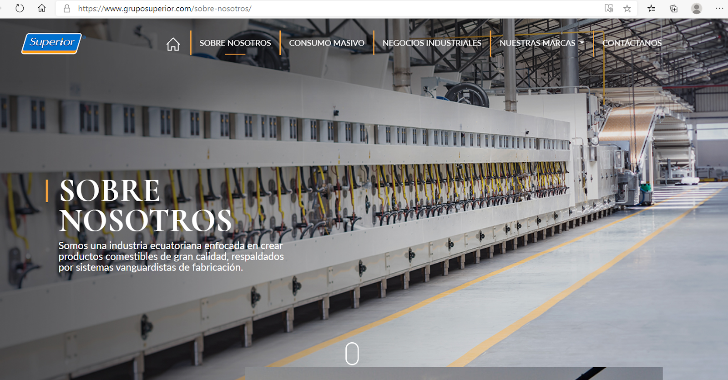Viewport: 728px width, 380px height.
Task: Open the CONSUMO MASIVO menu item
Action: pyautogui.click(x=327, y=43)
